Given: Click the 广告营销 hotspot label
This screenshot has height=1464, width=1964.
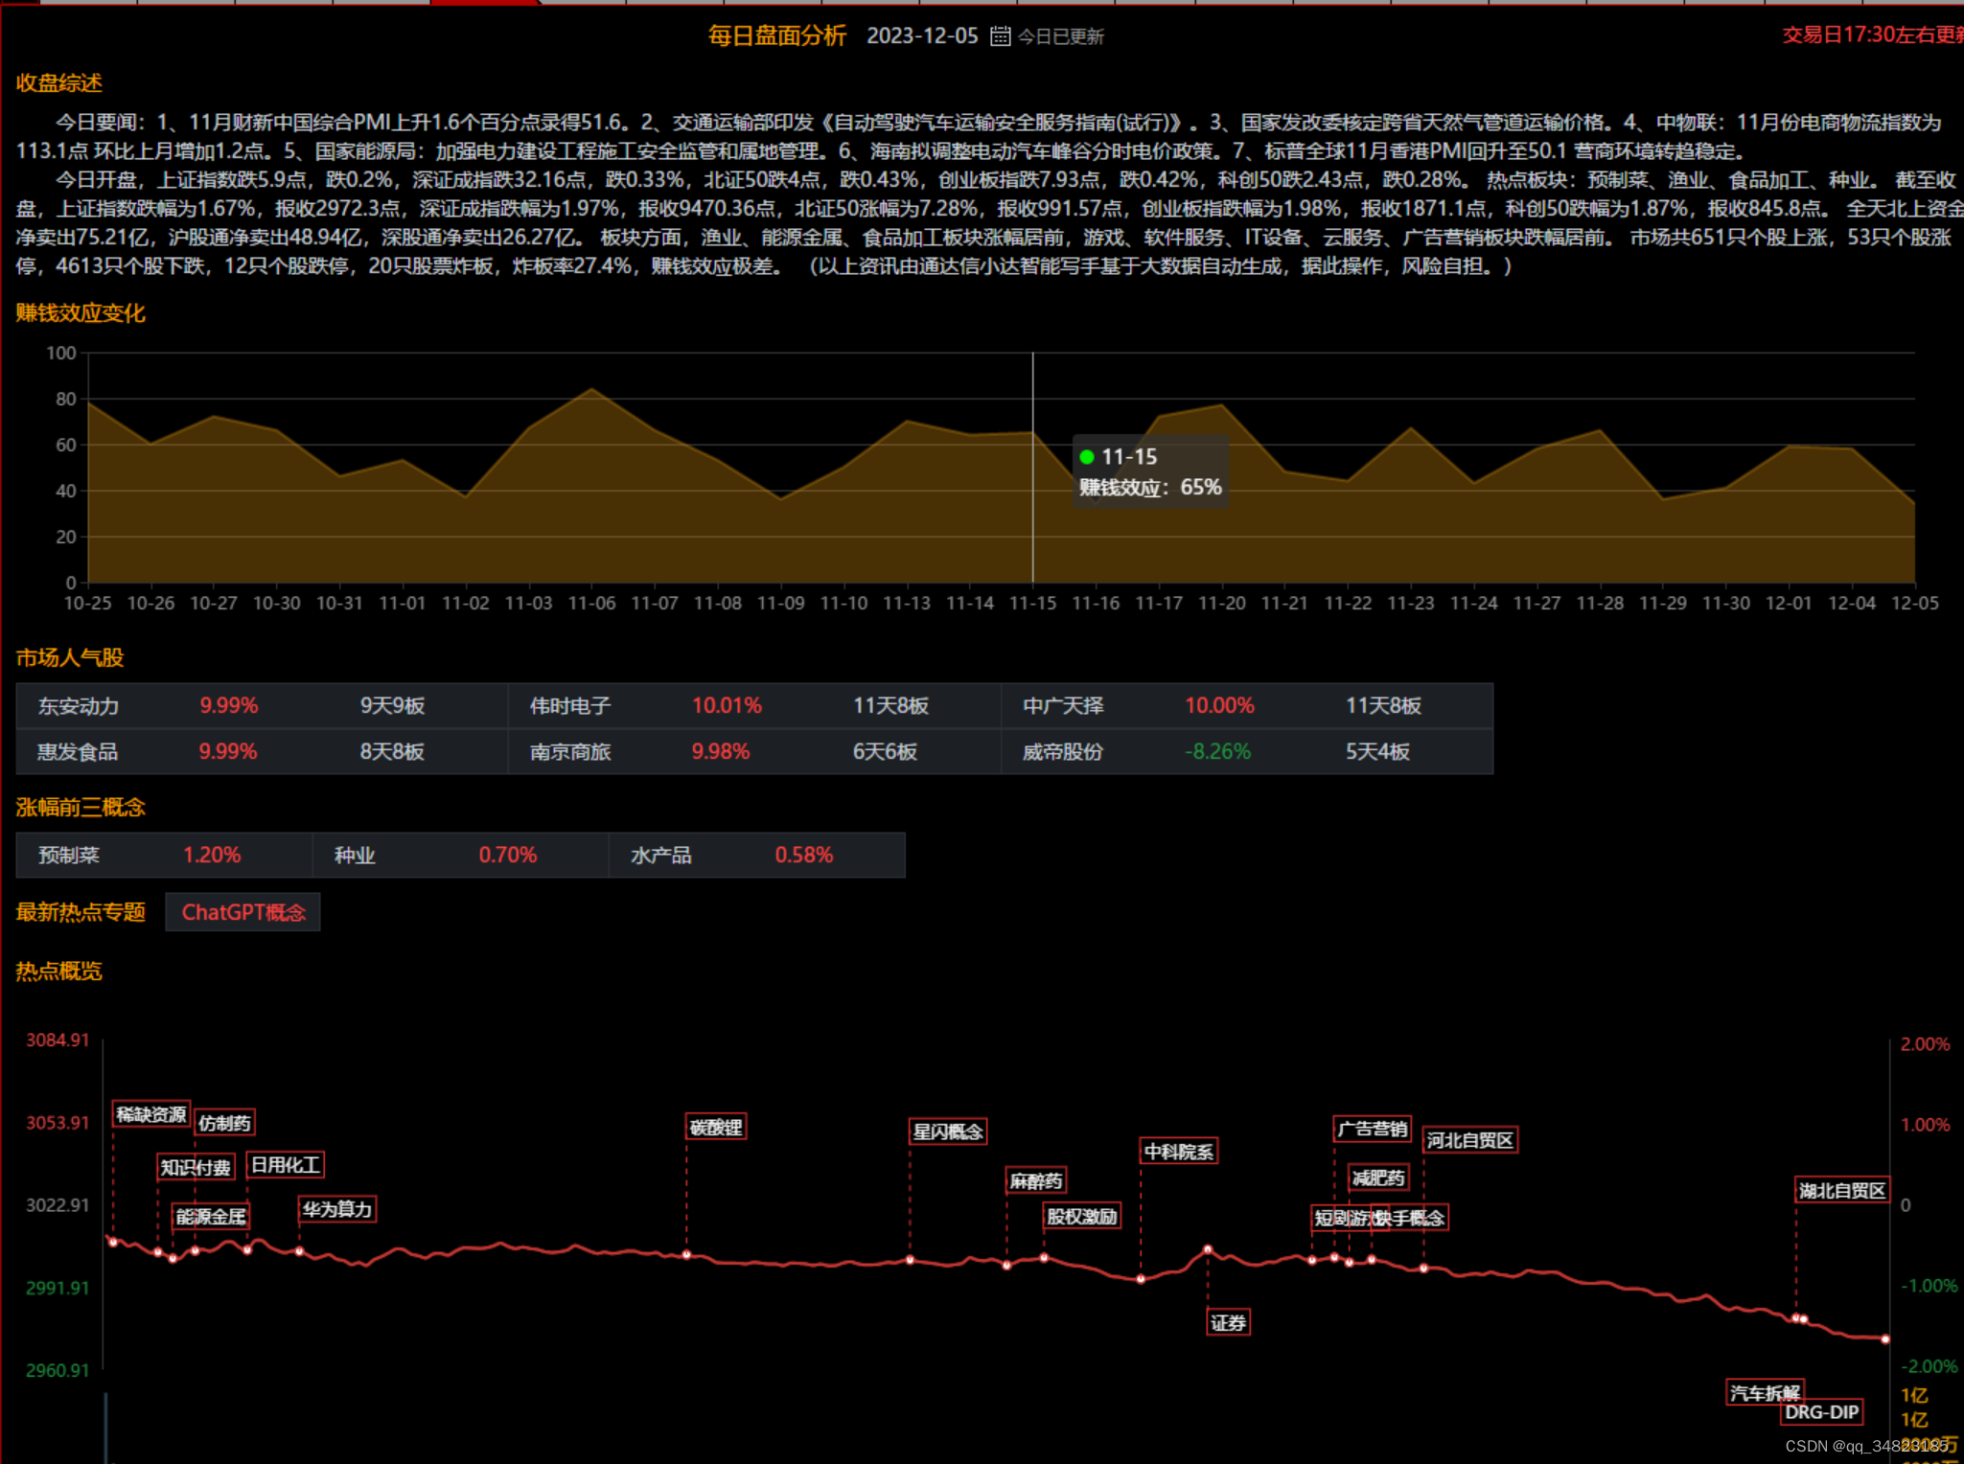Looking at the screenshot, I should [x=1373, y=1130].
